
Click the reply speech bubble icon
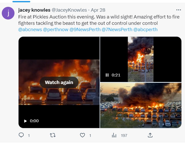pyautogui.click(x=21, y=135)
